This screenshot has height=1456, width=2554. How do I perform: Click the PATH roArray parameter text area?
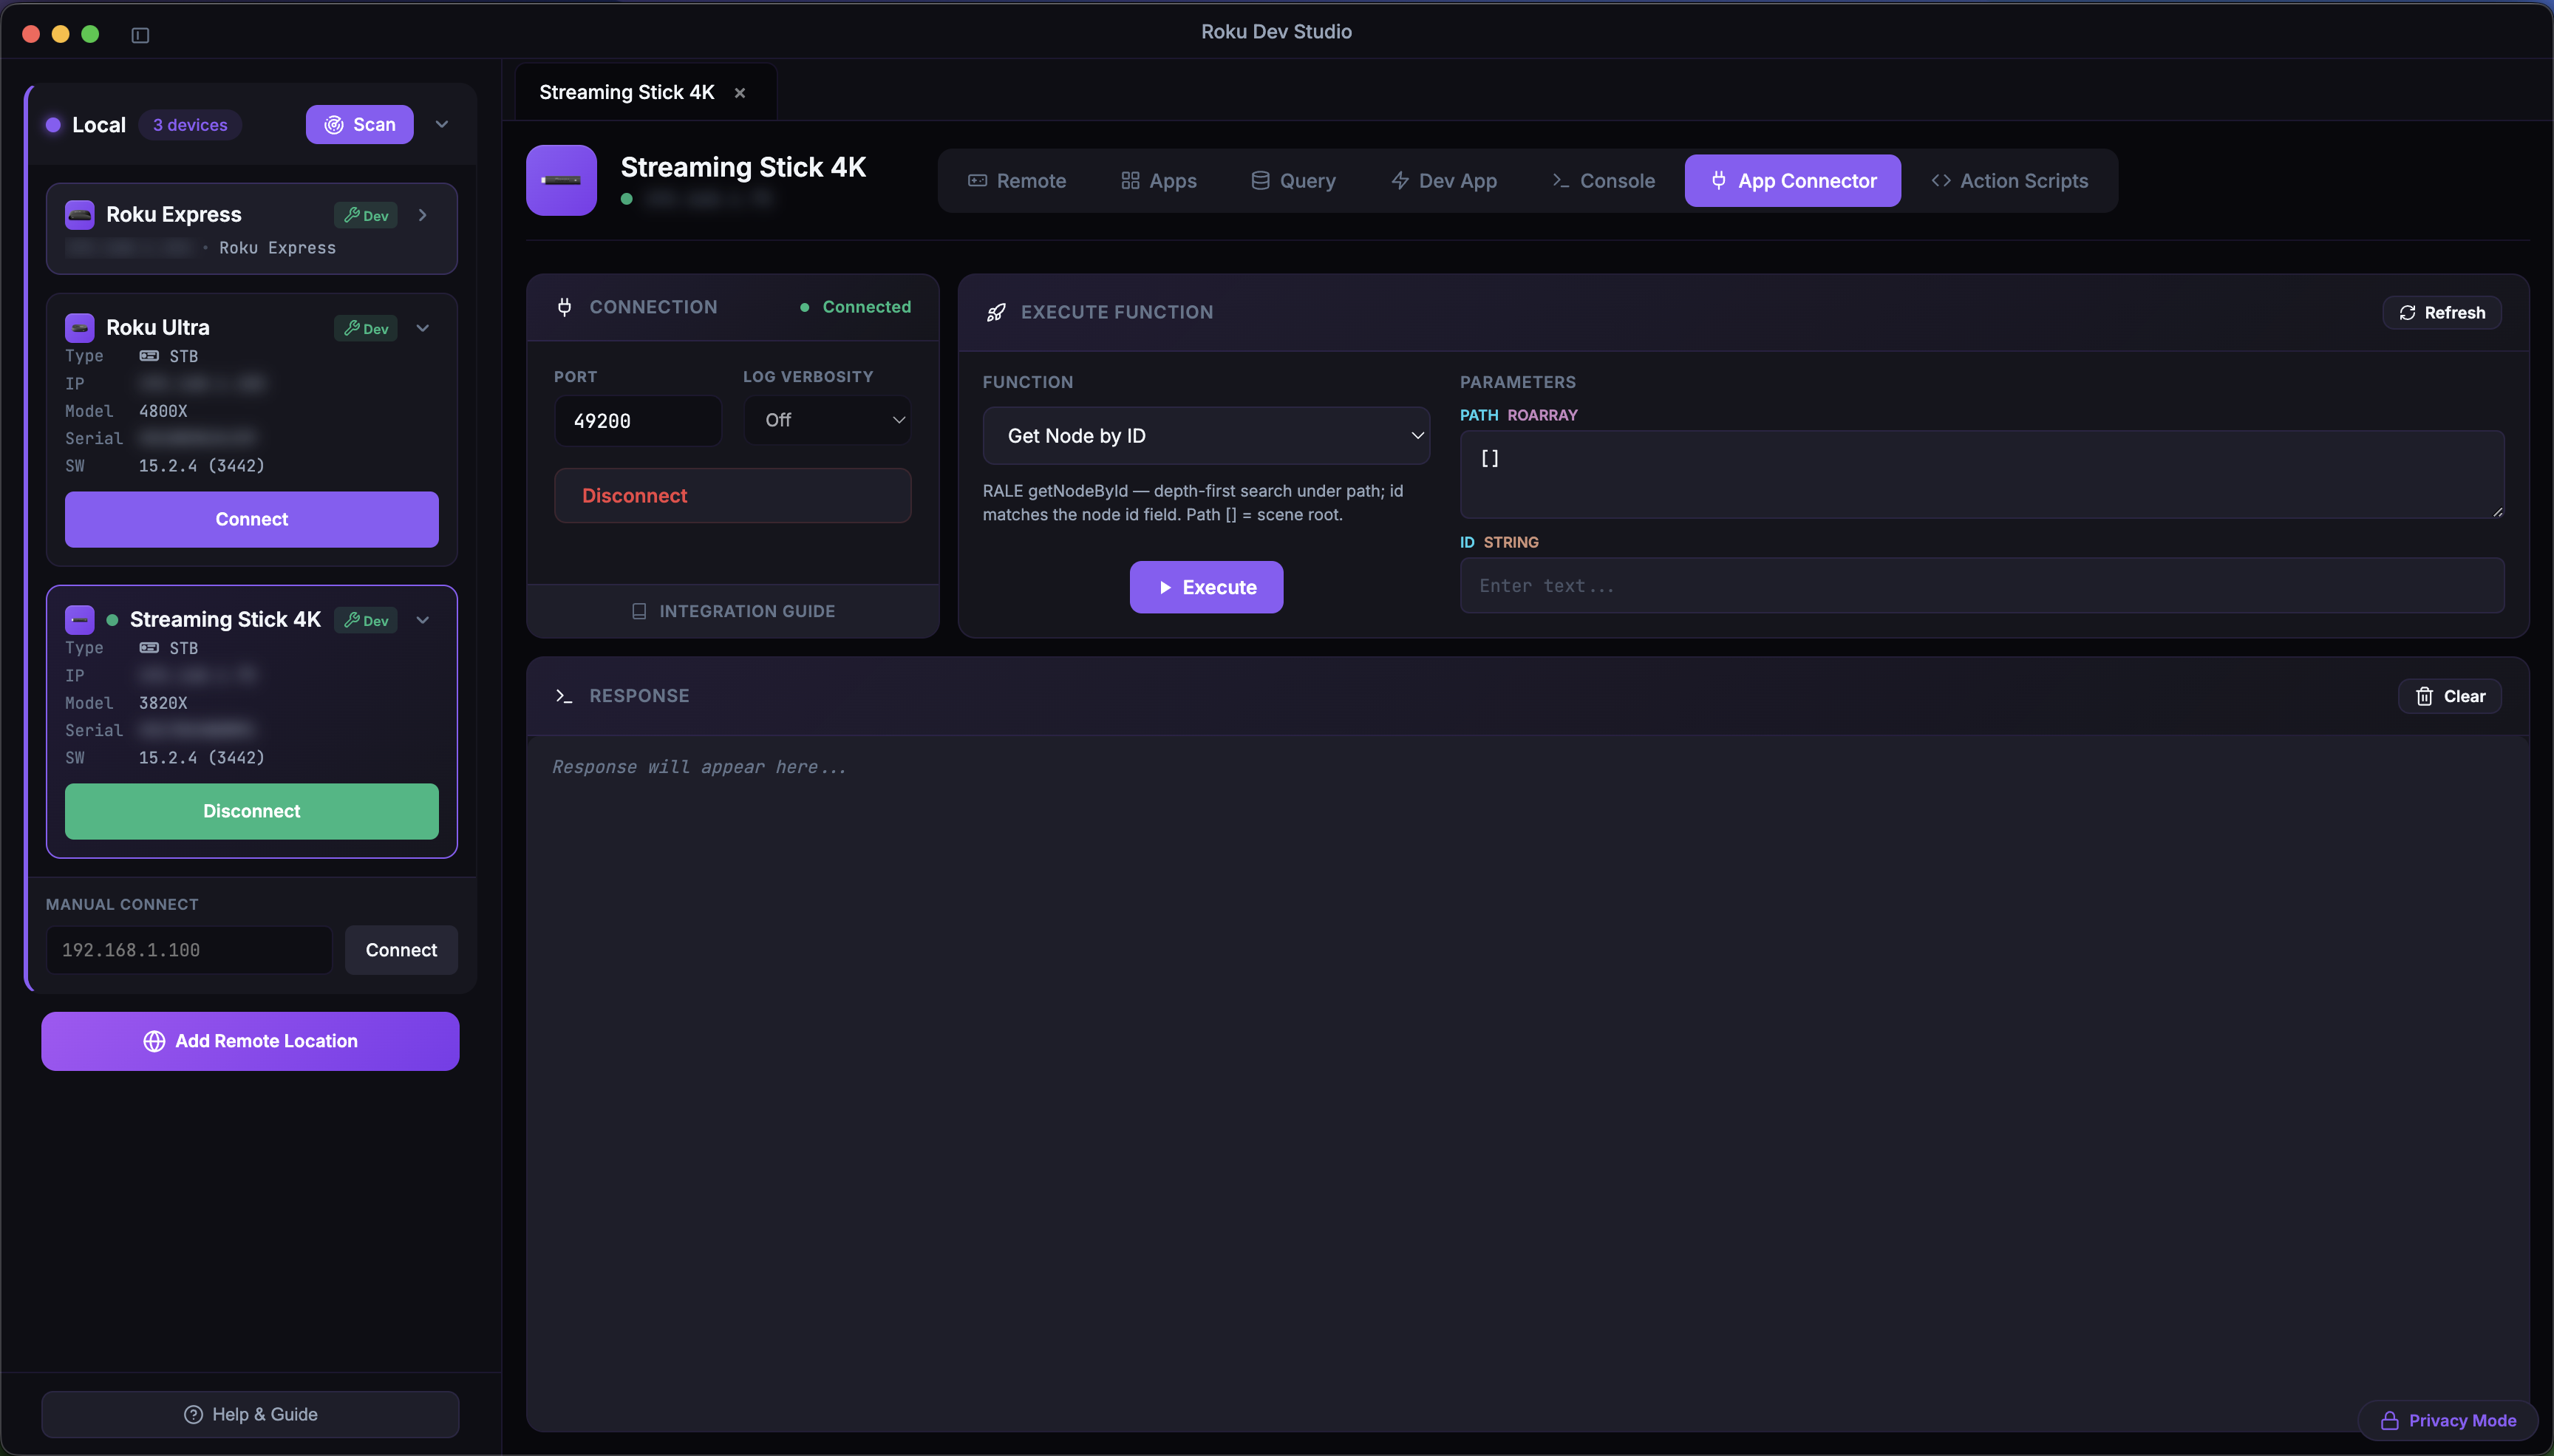tap(1982, 474)
